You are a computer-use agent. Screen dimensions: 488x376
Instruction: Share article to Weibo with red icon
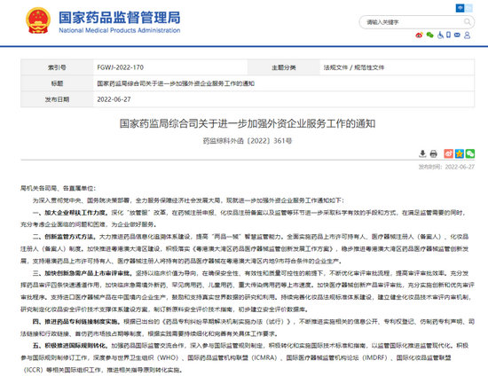pyautogui.click(x=448, y=153)
